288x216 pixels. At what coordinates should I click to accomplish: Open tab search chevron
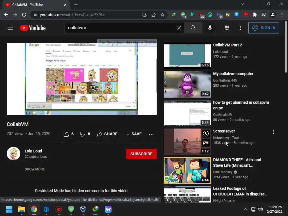pos(243,4)
